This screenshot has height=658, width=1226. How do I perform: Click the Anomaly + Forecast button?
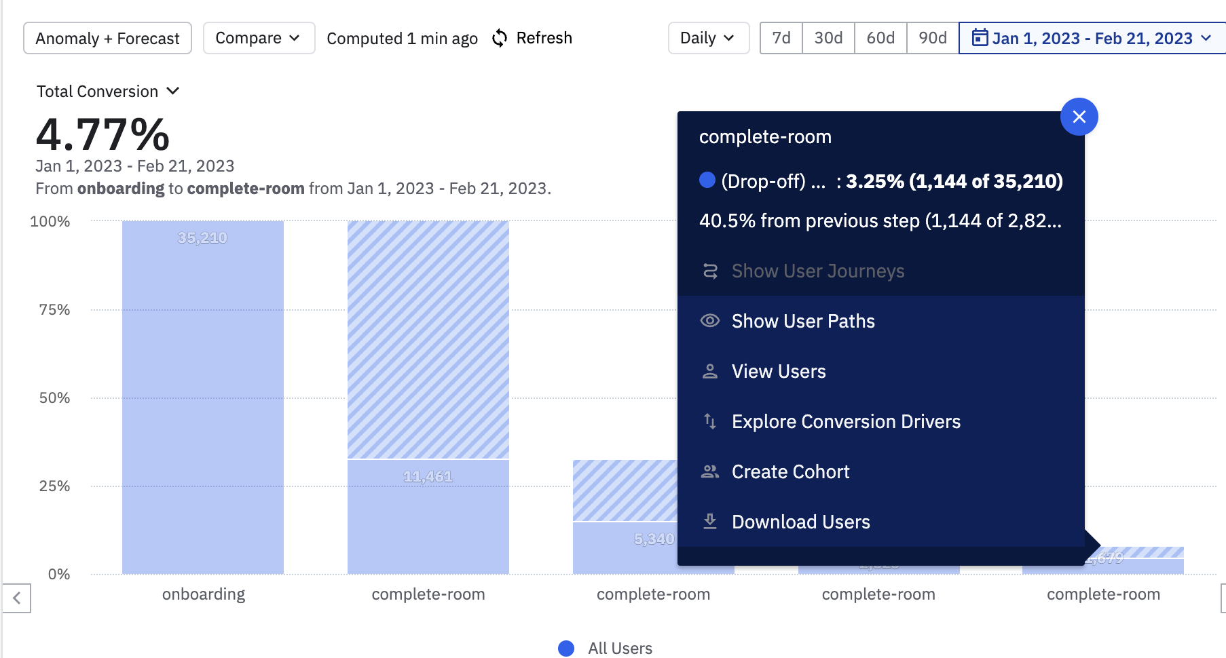107,38
